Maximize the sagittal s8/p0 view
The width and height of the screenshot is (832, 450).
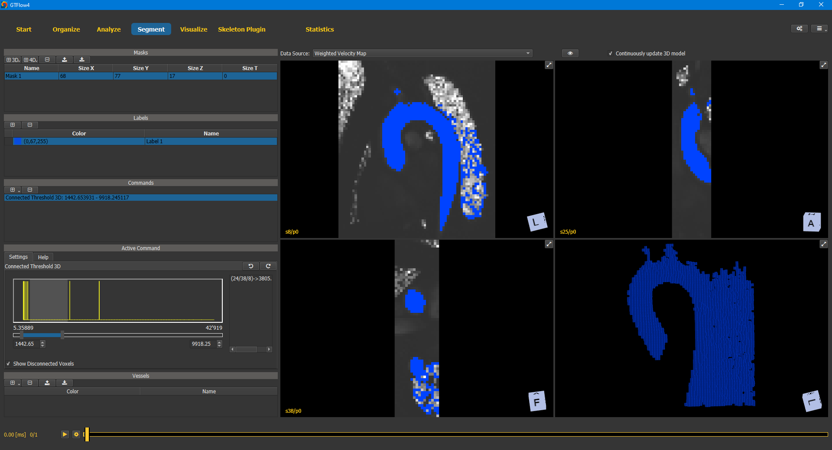coord(549,65)
